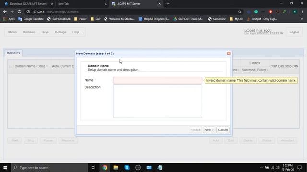Image resolution: width=307 pixels, height=172 pixels.
Task: Click the Start Date column header
Action: pos(277,66)
